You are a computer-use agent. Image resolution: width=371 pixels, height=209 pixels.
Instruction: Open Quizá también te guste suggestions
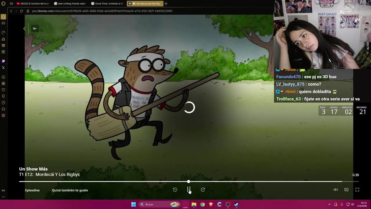point(70,190)
